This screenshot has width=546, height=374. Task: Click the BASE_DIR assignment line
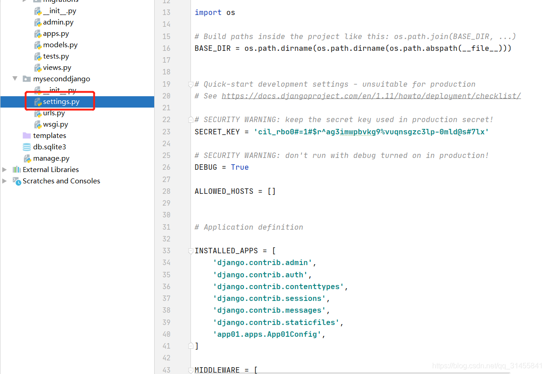[x=353, y=48]
